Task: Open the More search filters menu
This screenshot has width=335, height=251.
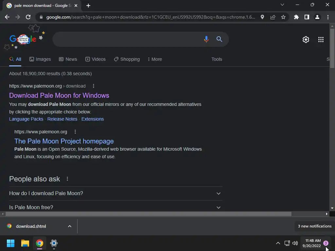Action: coord(155,59)
